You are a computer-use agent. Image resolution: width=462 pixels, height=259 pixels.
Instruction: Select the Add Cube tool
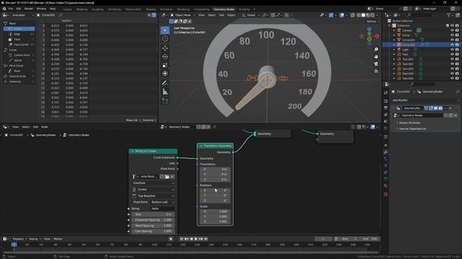point(165,101)
